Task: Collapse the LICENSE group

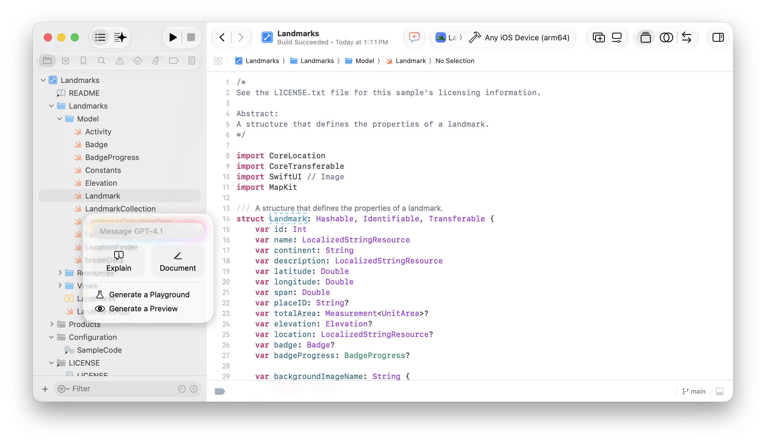Action: [51, 363]
